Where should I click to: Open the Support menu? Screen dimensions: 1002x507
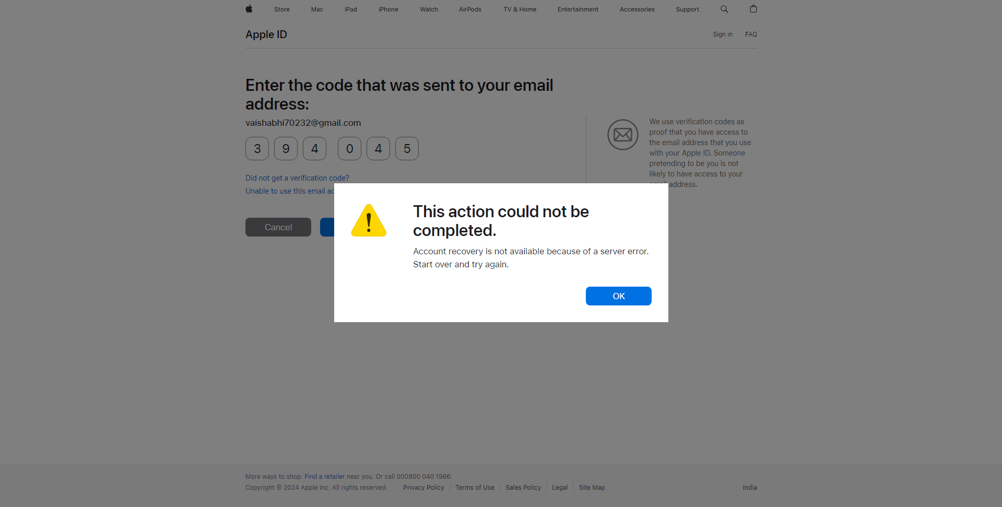pyautogui.click(x=687, y=9)
